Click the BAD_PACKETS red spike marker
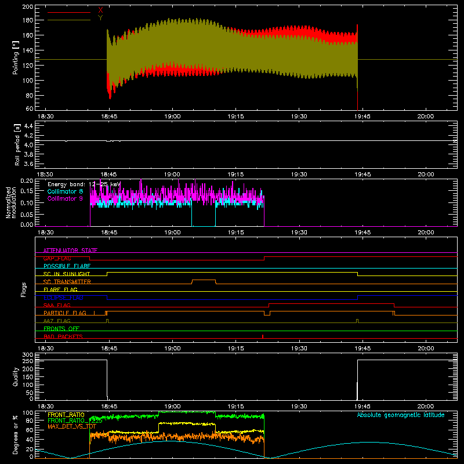This screenshot has height=464, width=464. tap(263, 336)
